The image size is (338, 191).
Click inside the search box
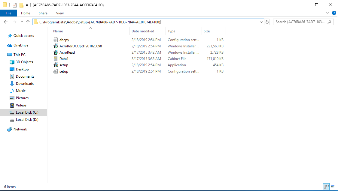pyautogui.click(x=297, y=22)
